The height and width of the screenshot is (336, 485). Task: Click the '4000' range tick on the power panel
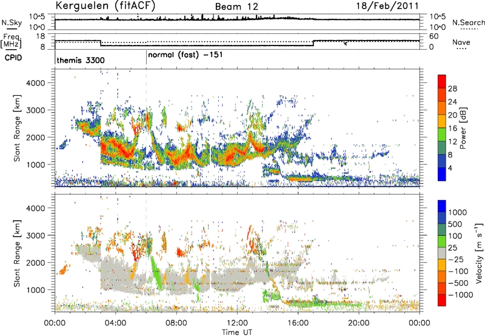pyautogui.click(x=35, y=83)
